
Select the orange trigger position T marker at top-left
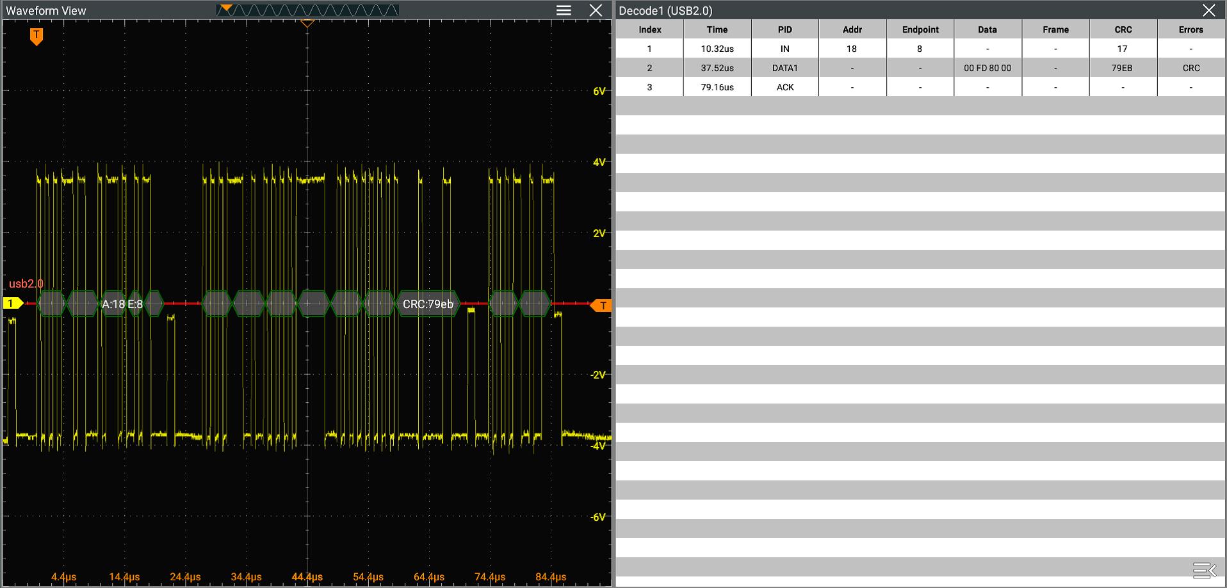pyautogui.click(x=37, y=37)
